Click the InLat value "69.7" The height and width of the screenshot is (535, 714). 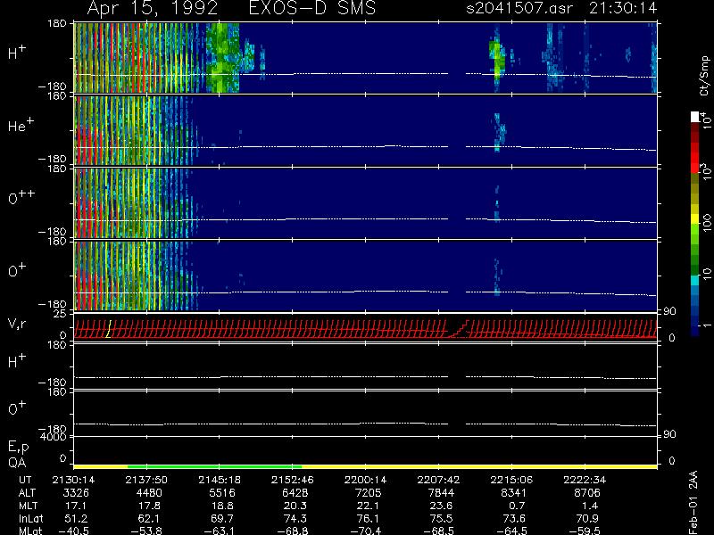click(x=221, y=518)
